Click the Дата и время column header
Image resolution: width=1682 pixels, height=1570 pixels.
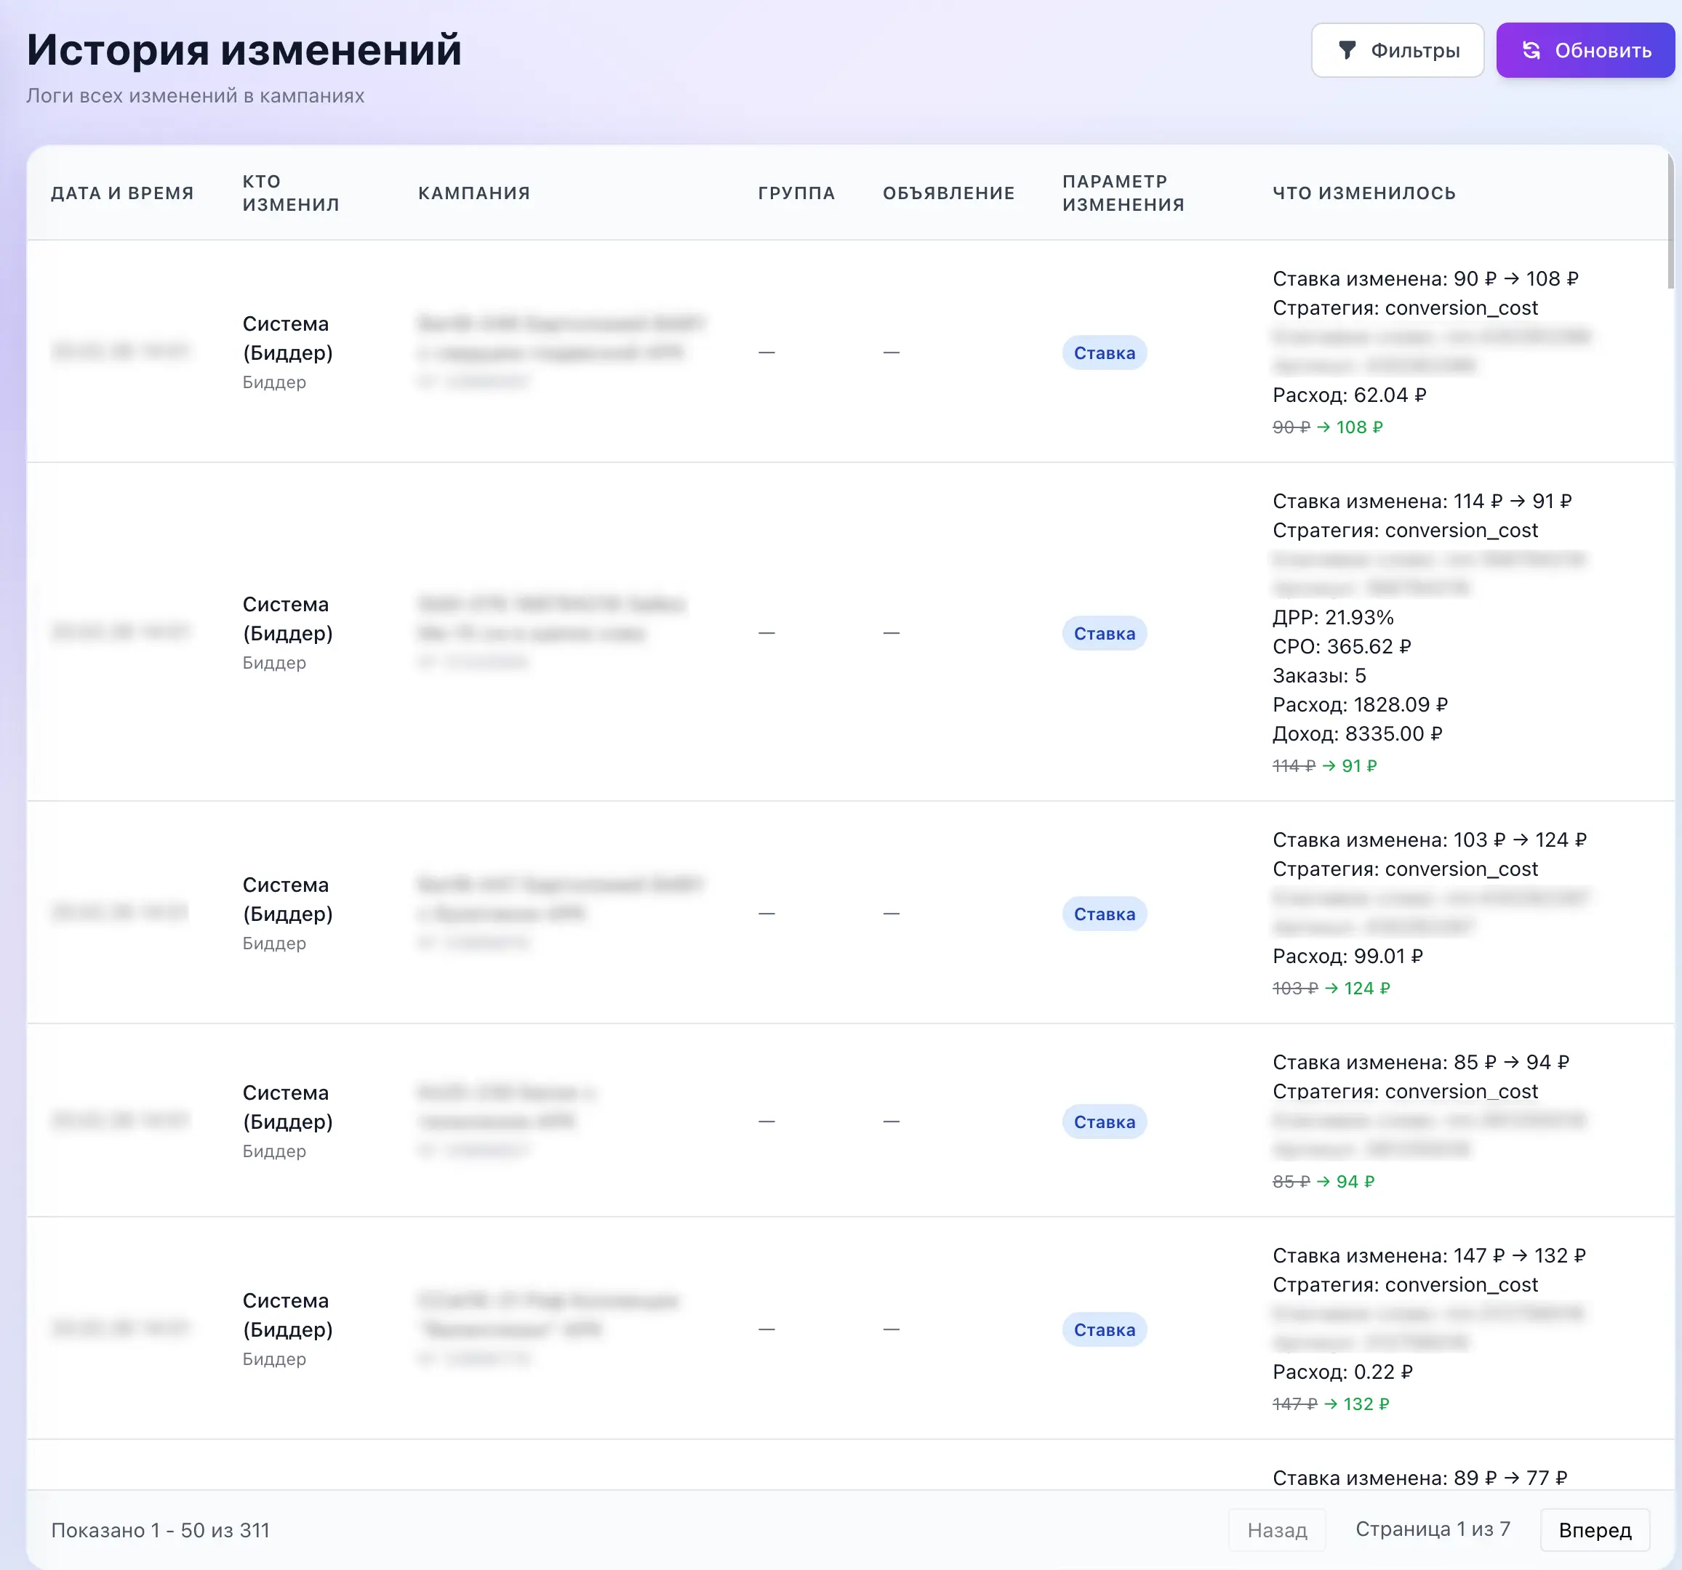point(123,193)
